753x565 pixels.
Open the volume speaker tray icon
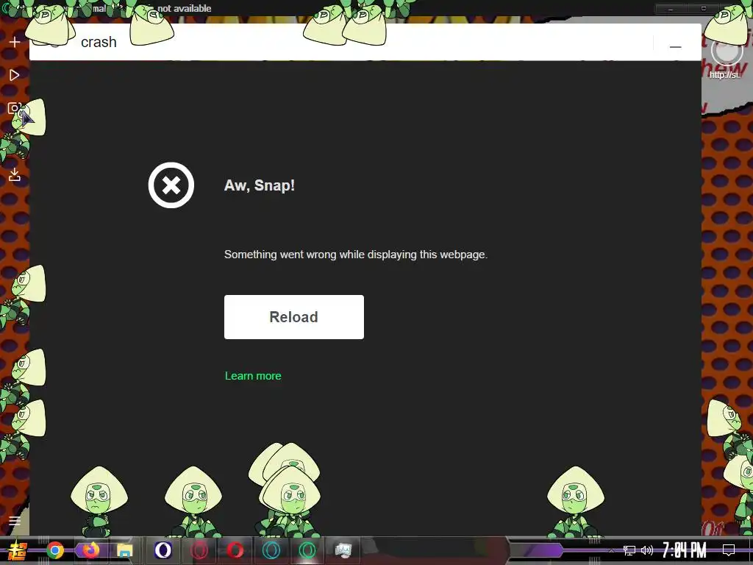point(647,550)
